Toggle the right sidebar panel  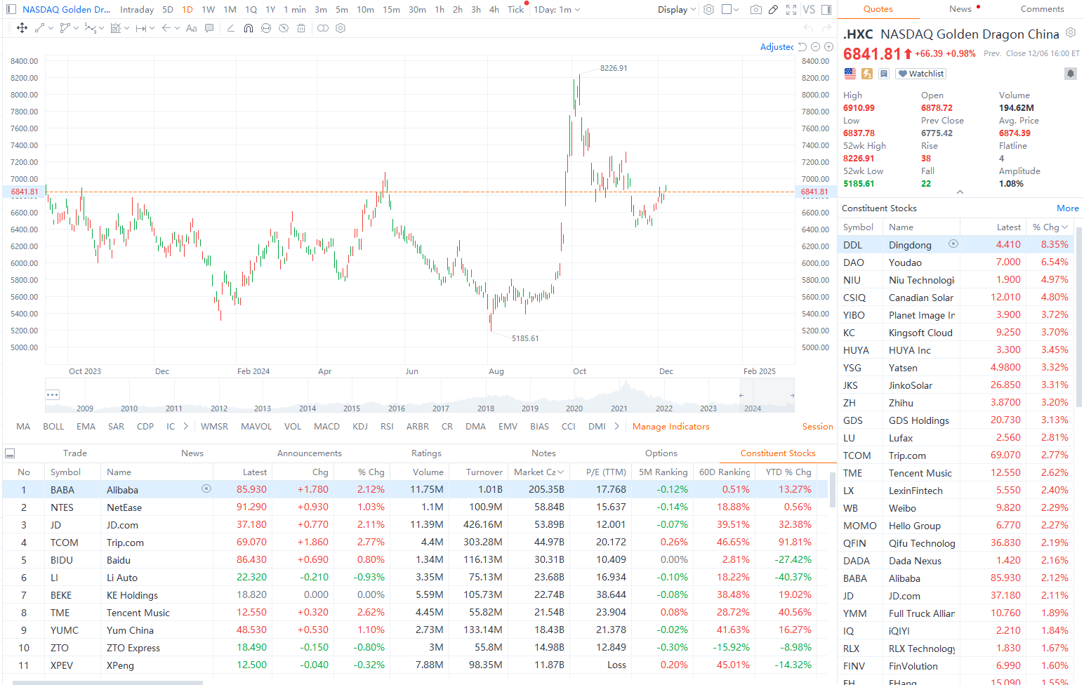tap(826, 9)
